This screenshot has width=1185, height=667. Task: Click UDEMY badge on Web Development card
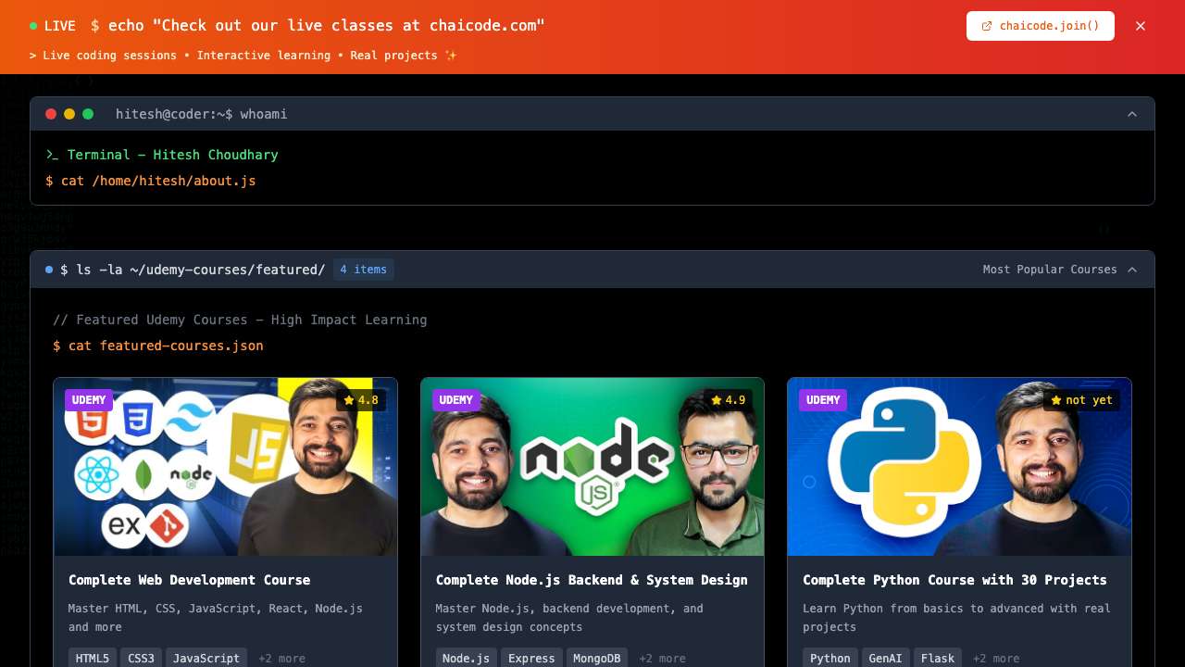click(89, 400)
